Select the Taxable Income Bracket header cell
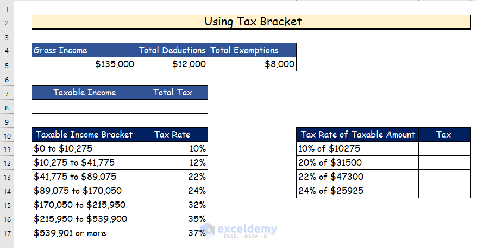477x248 pixels. [84, 135]
